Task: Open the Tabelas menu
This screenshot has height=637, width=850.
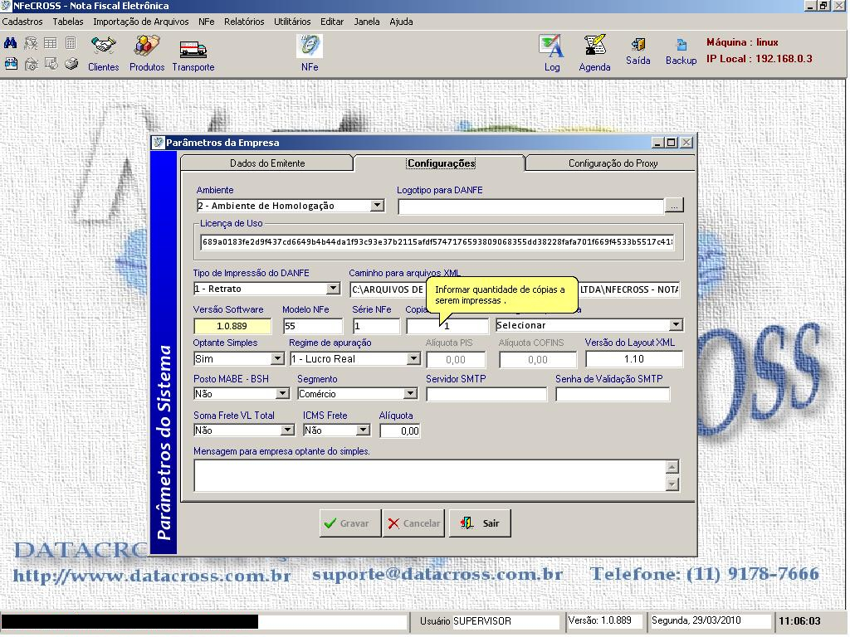Action: [68, 22]
